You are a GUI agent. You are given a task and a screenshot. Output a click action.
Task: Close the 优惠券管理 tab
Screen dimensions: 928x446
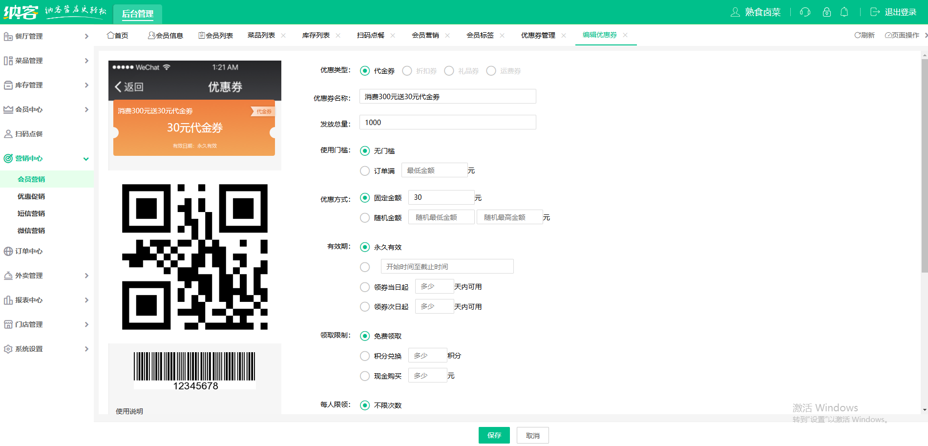click(x=564, y=35)
